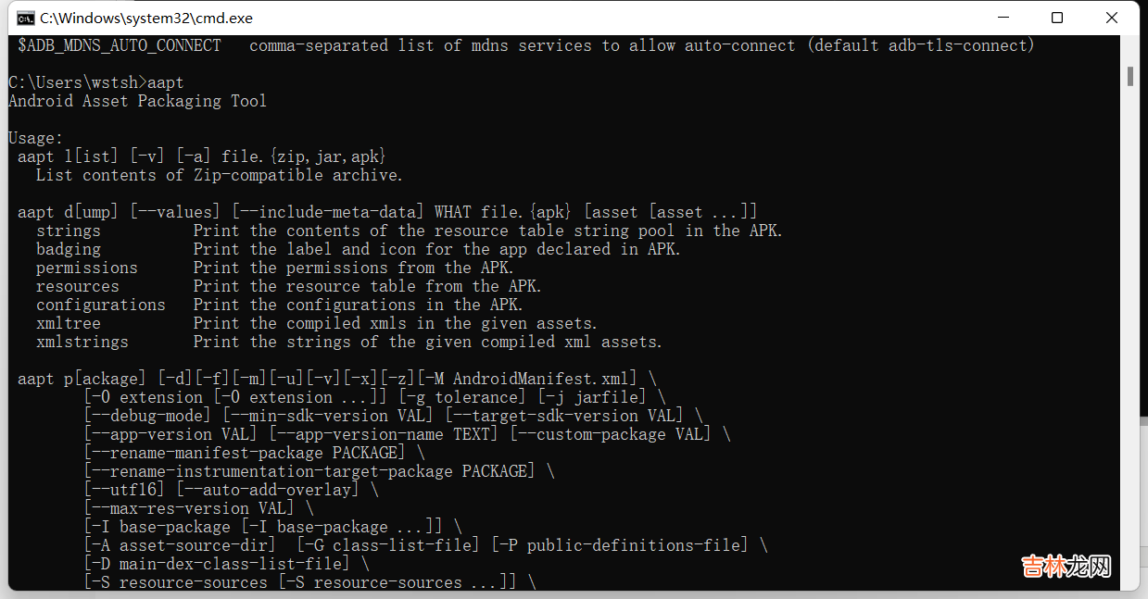Click the "xmlstrings" dump option text

click(82, 342)
